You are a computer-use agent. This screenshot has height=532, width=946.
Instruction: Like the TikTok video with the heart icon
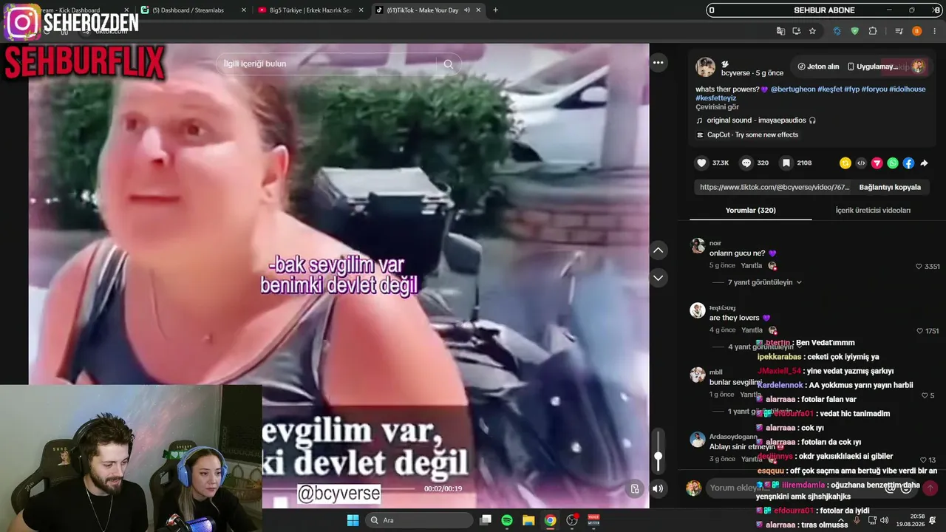pos(701,163)
